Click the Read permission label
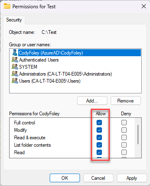Screen dimensions: 150x186 coord(19,153)
